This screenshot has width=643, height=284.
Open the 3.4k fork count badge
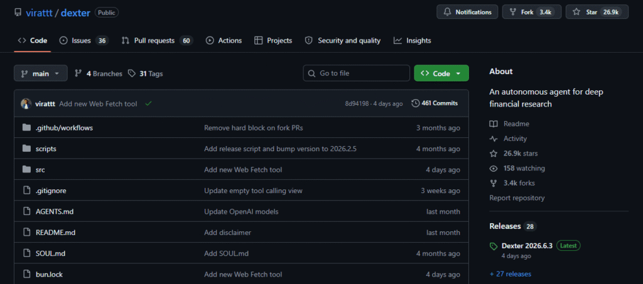click(x=545, y=13)
